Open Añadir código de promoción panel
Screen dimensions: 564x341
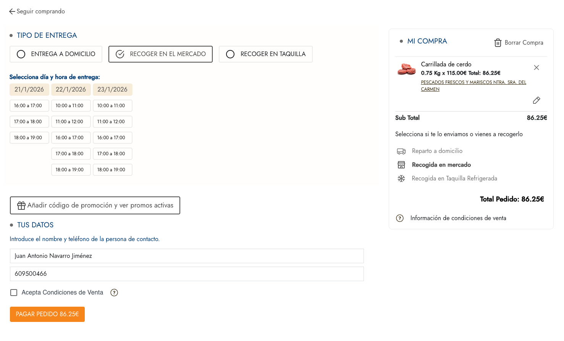[x=95, y=206]
